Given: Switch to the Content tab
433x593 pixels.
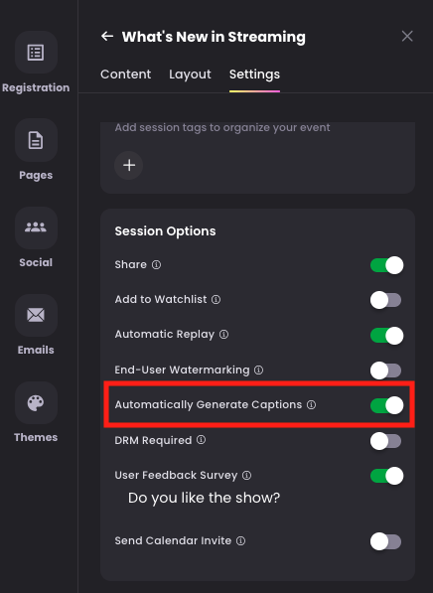Looking at the screenshot, I should (125, 74).
